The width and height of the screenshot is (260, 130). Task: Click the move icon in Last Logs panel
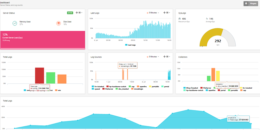point(164,13)
